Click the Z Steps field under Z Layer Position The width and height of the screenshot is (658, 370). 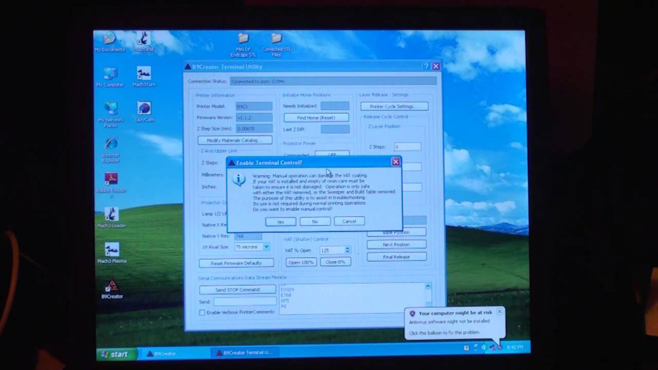pyautogui.click(x=408, y=147)
